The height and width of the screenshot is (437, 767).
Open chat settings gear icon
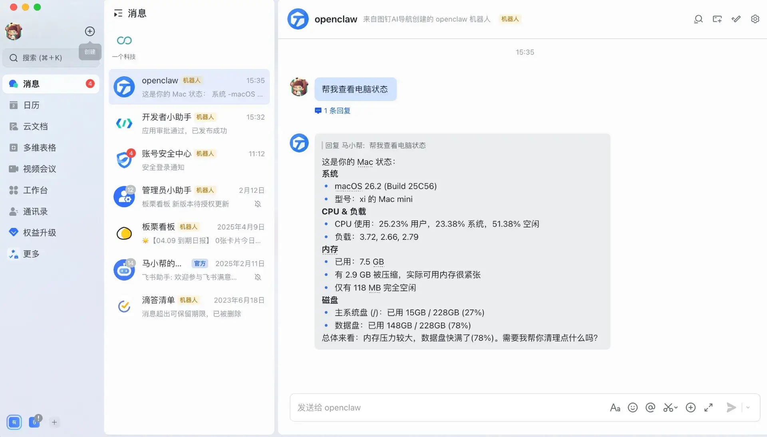click(x=755, y=19)
